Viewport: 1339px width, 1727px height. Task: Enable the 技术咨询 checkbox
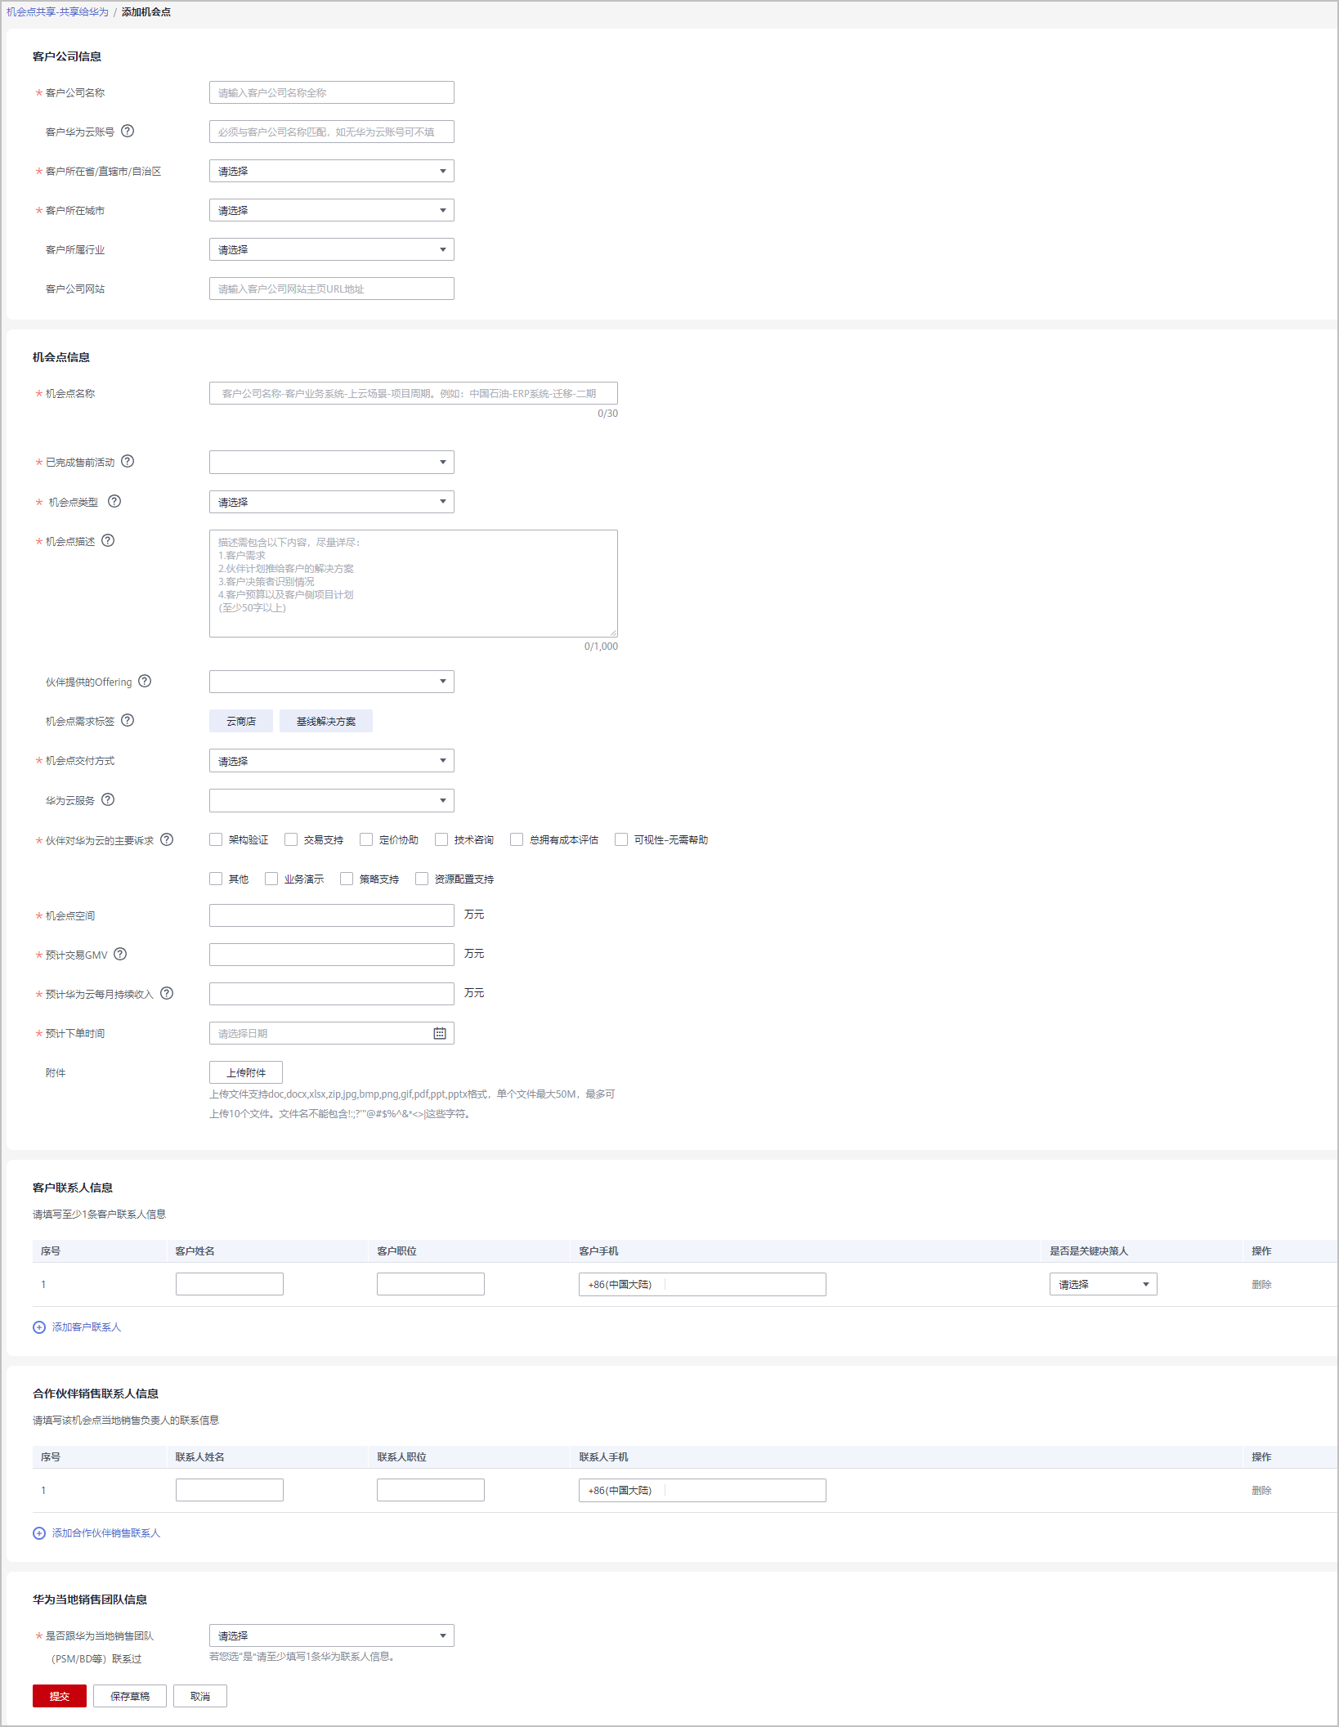click(441, 839)
